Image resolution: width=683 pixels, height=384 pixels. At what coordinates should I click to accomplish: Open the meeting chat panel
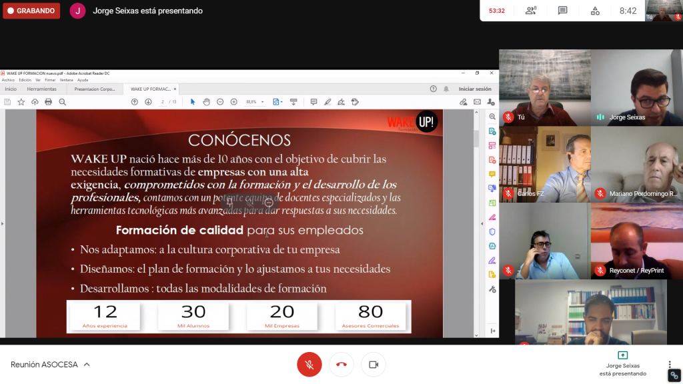click(x=563, y=11)
